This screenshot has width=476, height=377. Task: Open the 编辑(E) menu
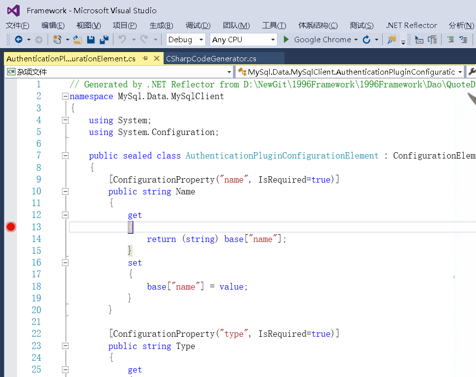pos(53,26)
